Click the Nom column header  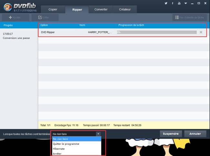pos(82,25)
